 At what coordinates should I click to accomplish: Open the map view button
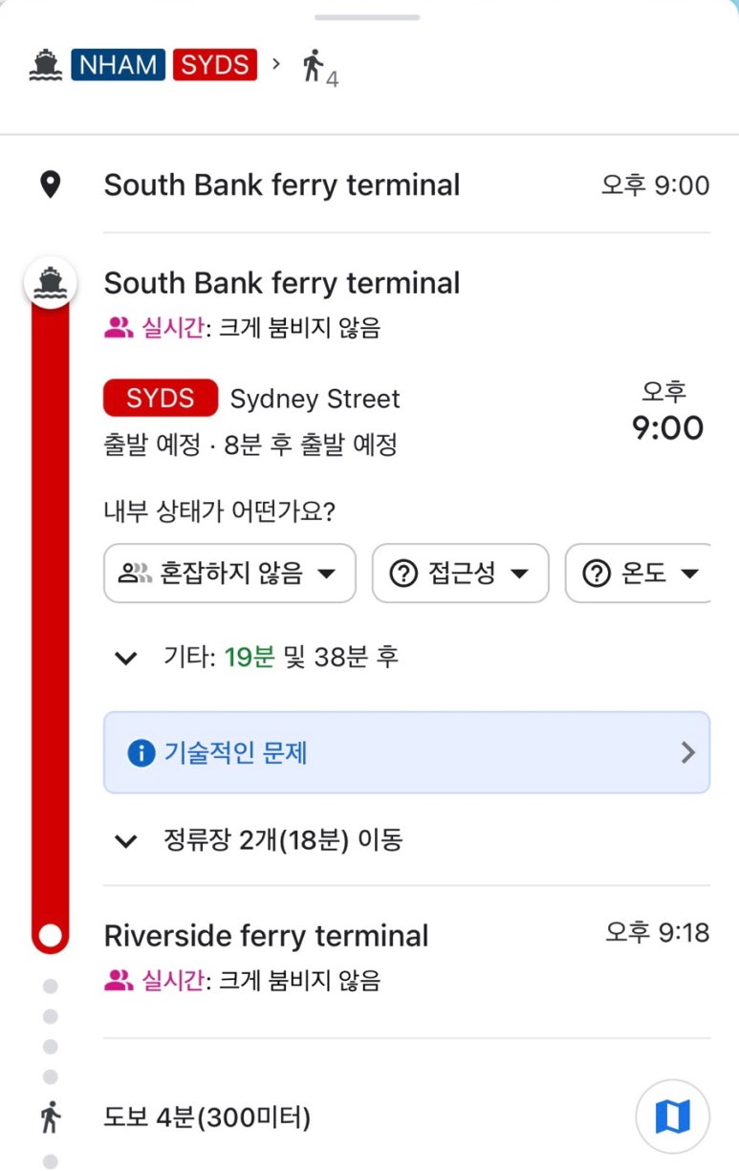click(672, 1116)
